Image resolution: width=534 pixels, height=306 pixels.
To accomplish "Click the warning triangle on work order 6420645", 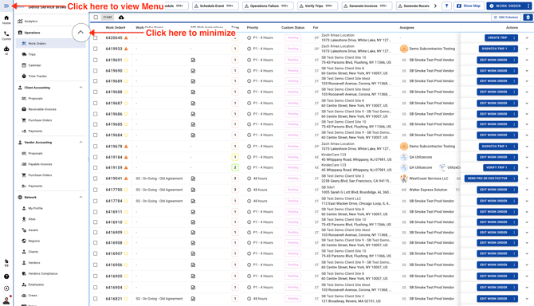I will point(126,37).
